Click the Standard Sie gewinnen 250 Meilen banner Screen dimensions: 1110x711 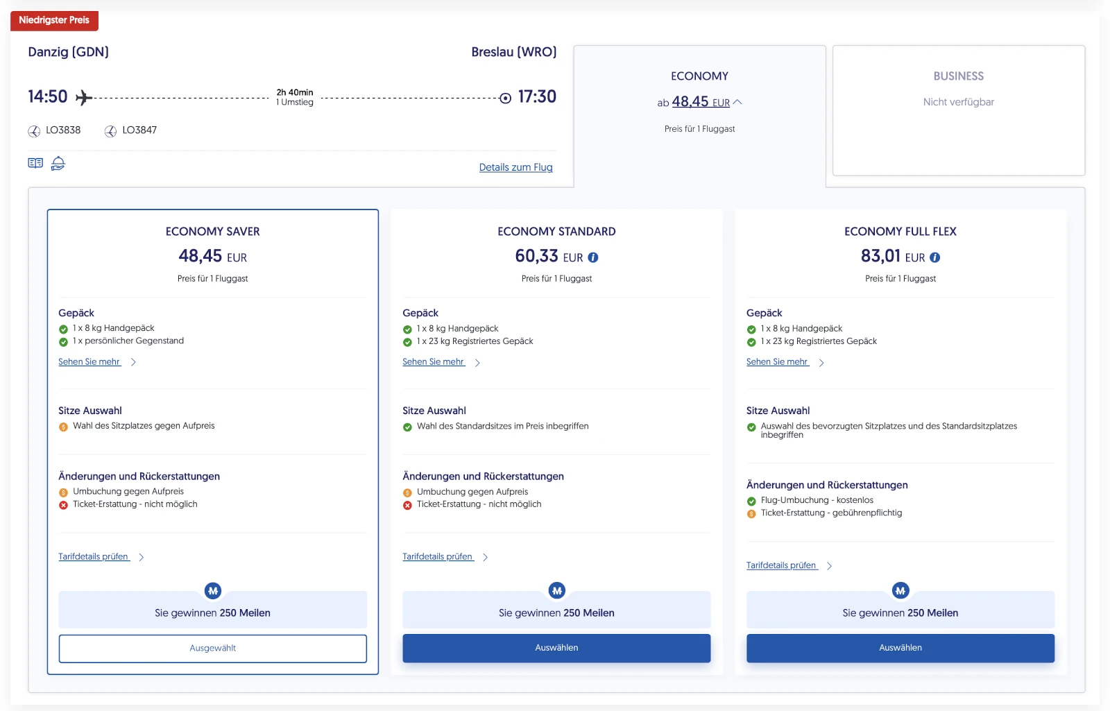(x=556, y=610)
